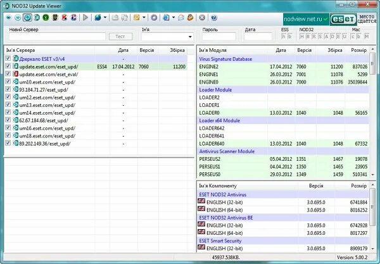Click the Ім'я Компоненту column header

pos(248,185)
